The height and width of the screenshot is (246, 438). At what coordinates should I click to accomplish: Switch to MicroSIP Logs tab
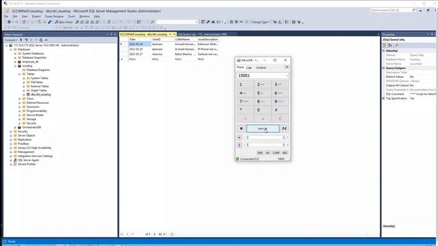tap(249, 68)
